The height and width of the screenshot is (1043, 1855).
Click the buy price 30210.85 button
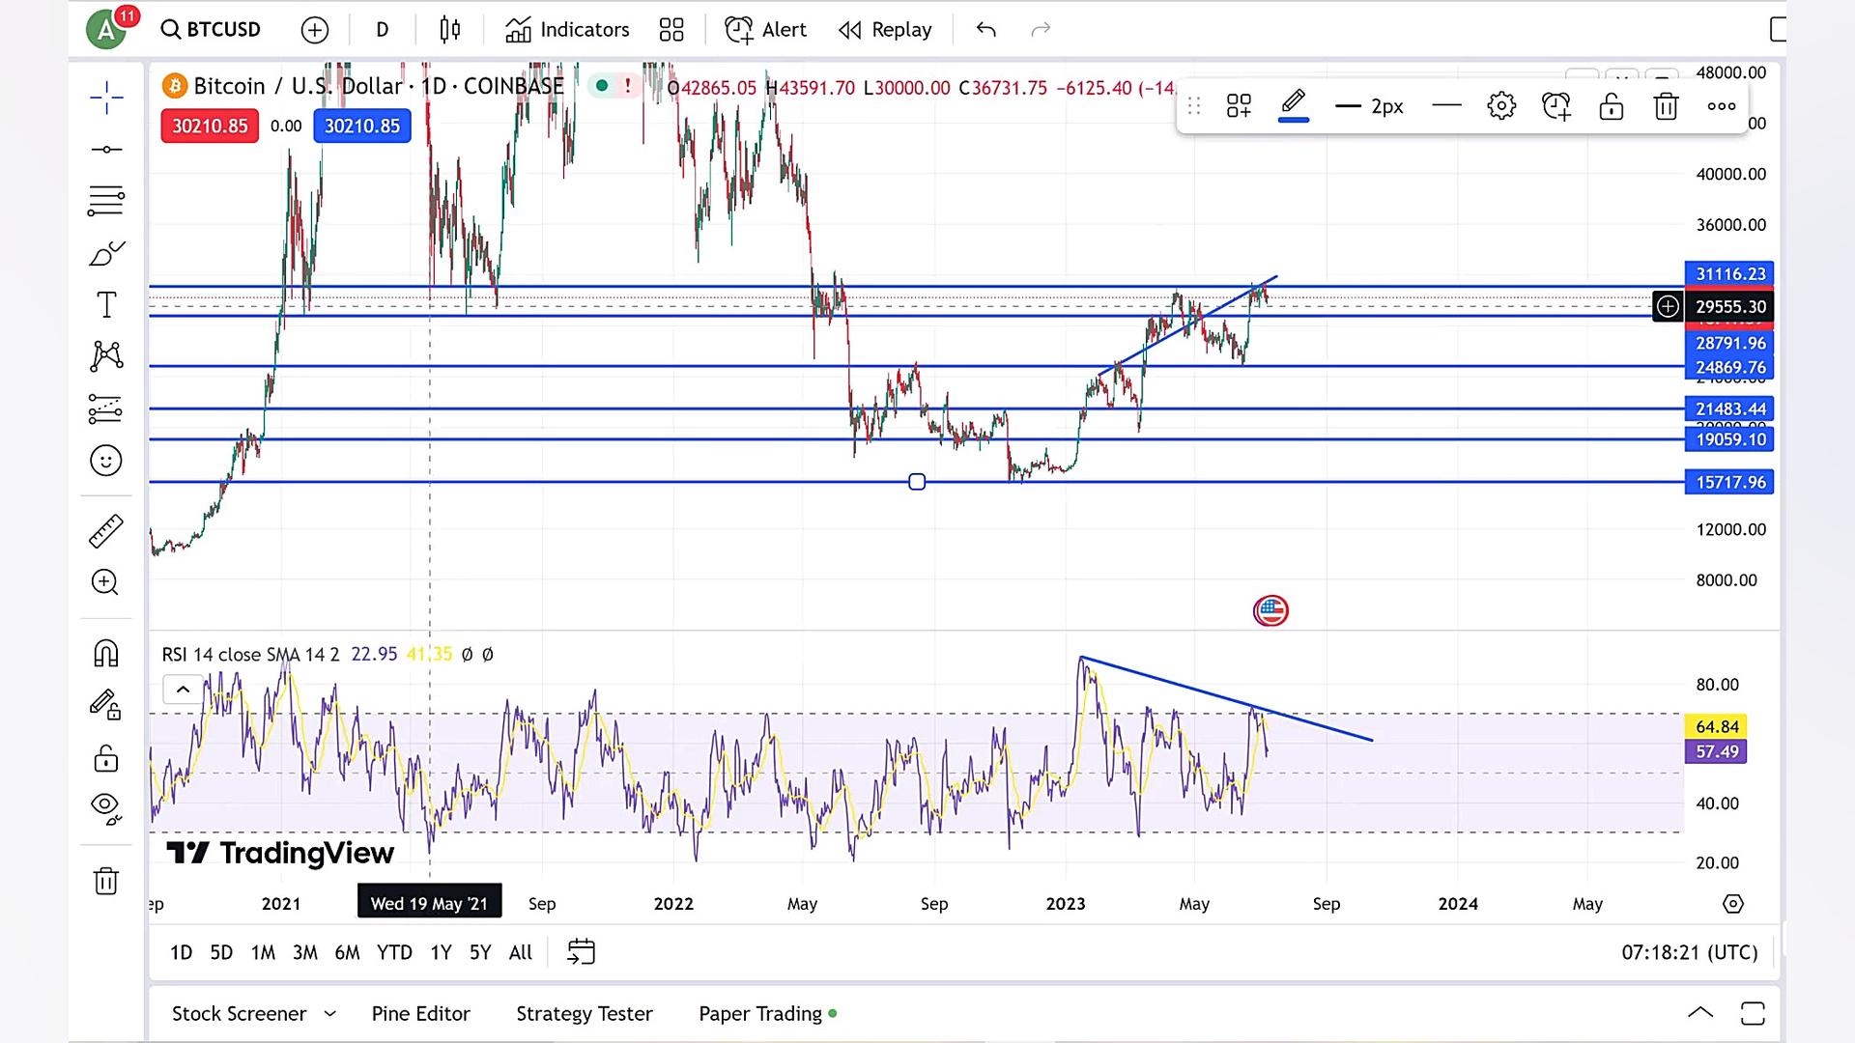tap(362, 127)
